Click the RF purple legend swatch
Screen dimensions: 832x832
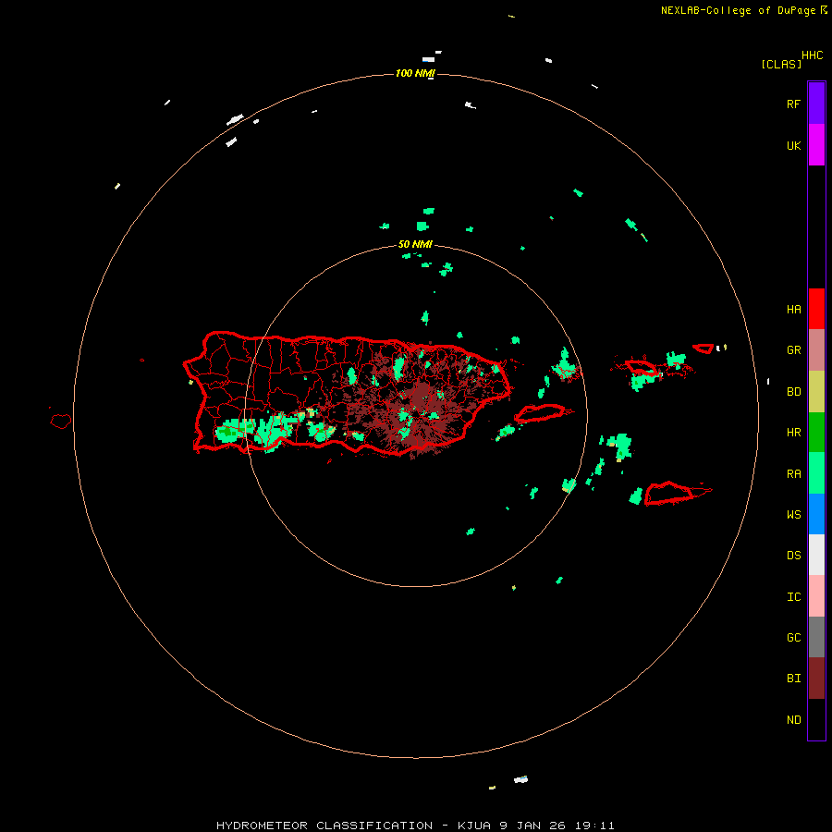point(816,104)
